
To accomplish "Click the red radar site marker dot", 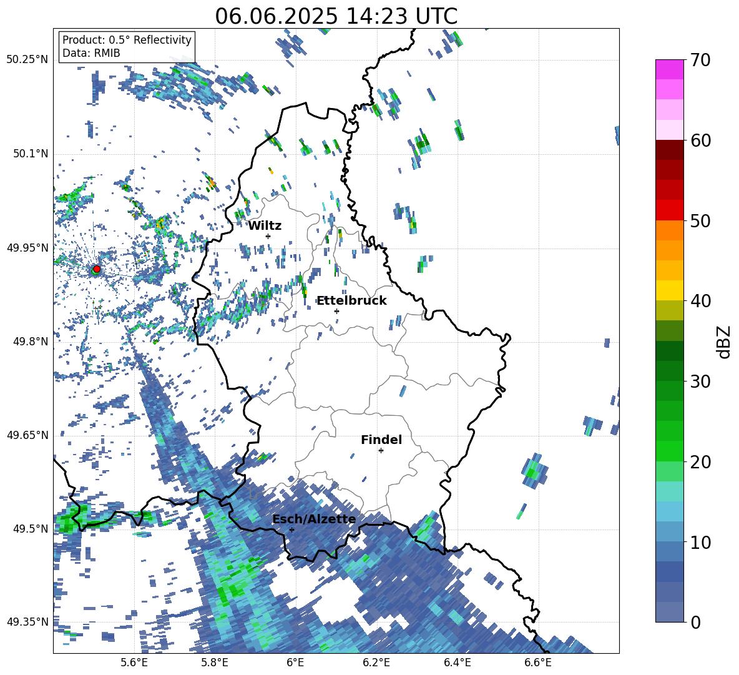I will [97, 269].
